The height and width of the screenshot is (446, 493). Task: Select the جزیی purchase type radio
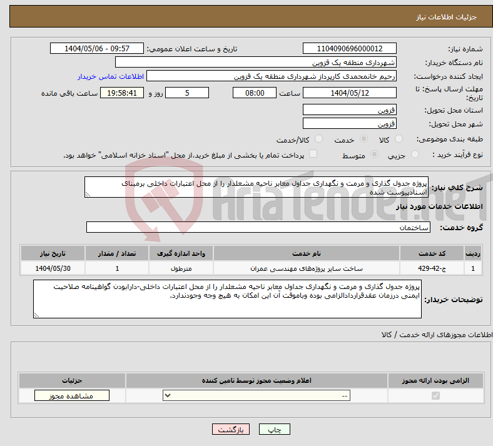coord(415,155)
